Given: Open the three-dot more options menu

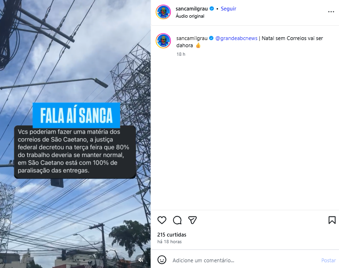Looking at the screenshot, I should tap(331, 12).
